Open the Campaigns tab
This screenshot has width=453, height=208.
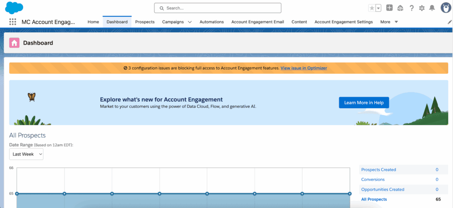(x=173, y=22)
